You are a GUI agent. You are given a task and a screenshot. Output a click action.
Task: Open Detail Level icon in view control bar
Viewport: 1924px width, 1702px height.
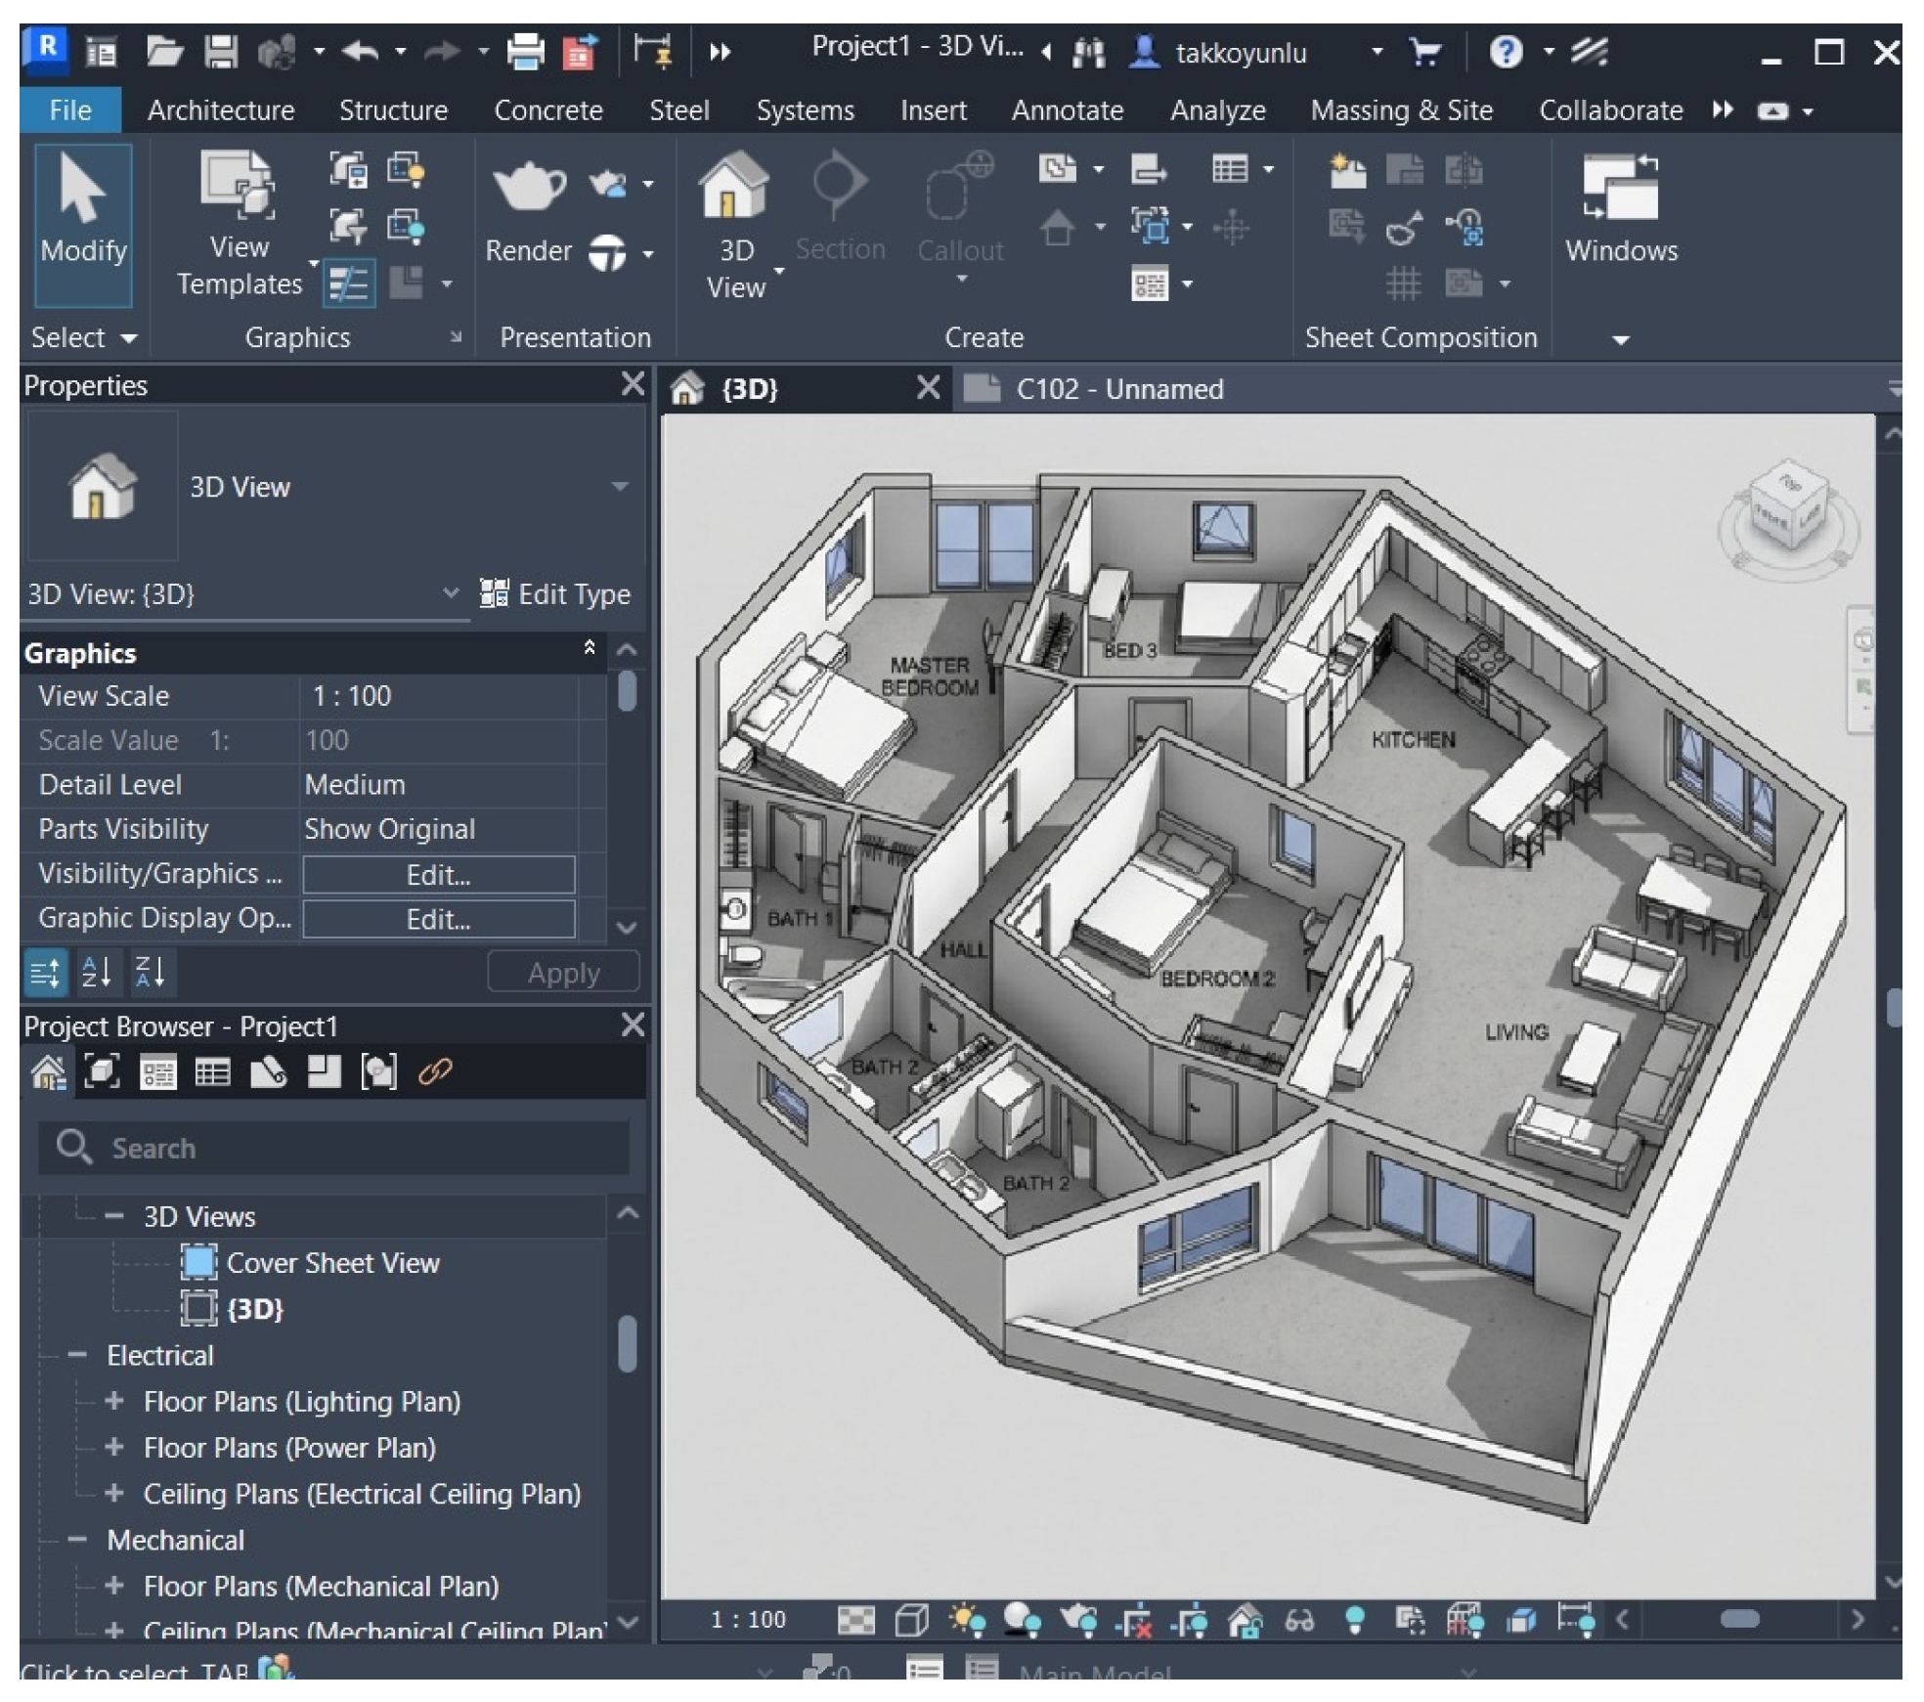click(x=856, y=1620)
